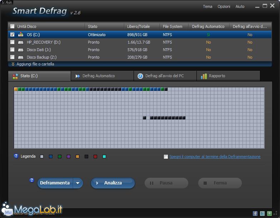280x218 pixels.
Task: Click the orange block in disk map
Action: 16,89
